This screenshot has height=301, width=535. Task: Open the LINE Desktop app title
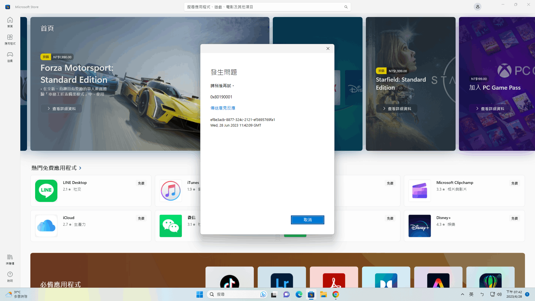point(75,183)
